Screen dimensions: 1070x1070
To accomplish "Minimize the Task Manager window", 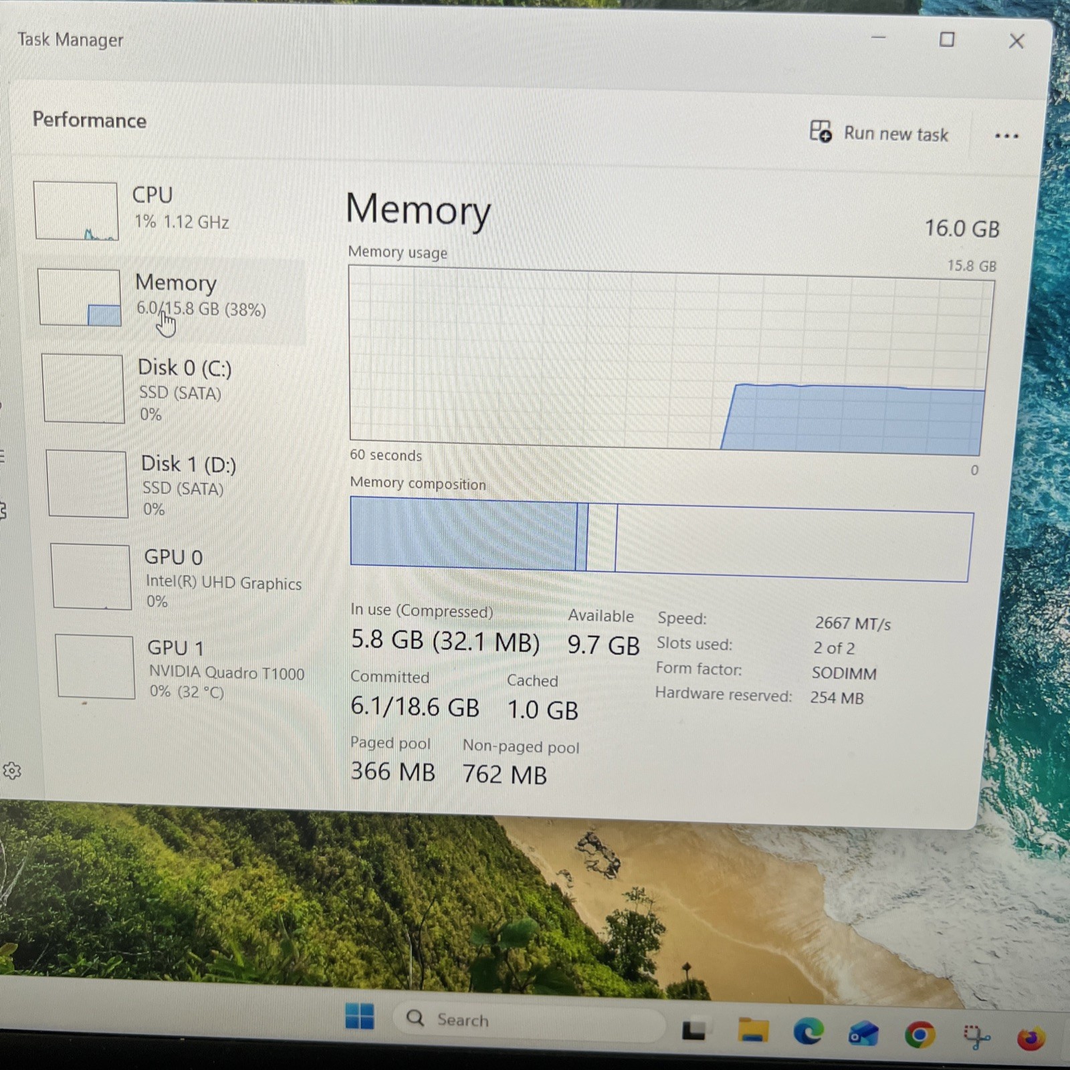I will pyautogui.click(x=879, y=38).
